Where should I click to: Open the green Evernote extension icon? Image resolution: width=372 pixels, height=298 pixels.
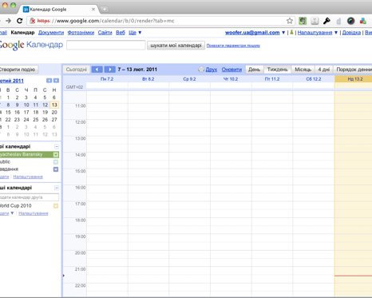point(303,21)
